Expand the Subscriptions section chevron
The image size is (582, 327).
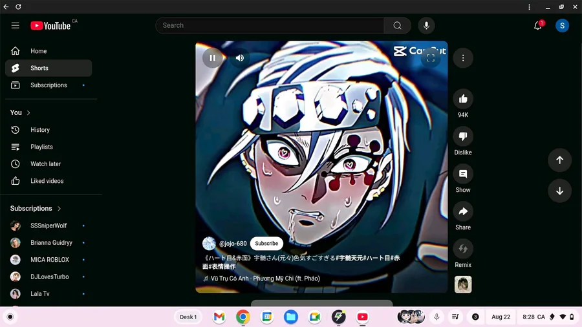point(59,209)
